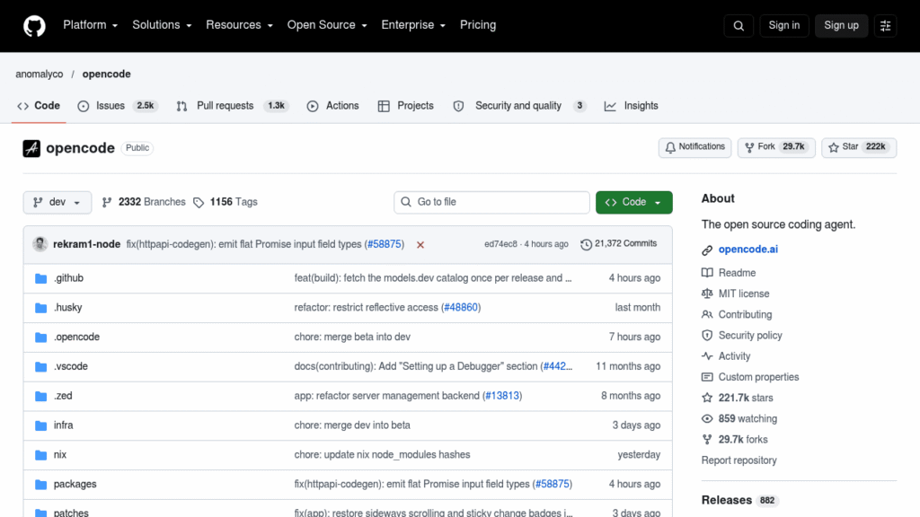Click the link icon beside opencode.ai
Screen dimensions: 920x517
coord(707,250)
